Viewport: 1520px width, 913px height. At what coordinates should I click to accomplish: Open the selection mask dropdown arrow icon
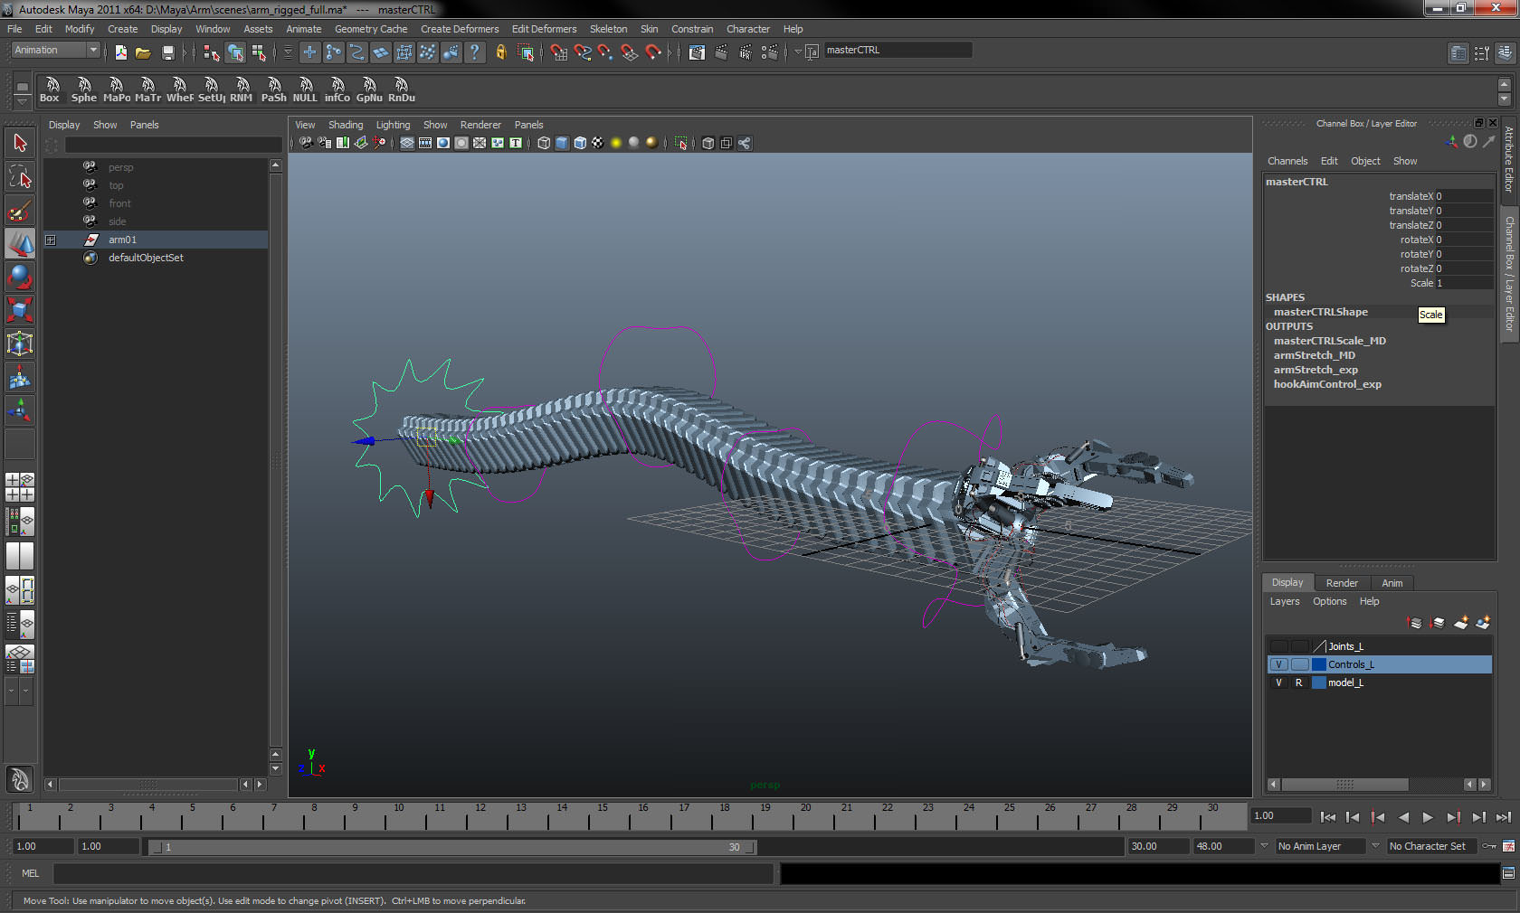[288, 52]
